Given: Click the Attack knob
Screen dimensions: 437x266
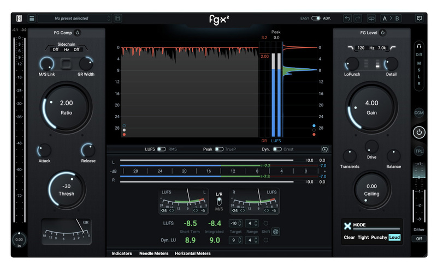Looking at the screenshot, I should (44, 150).
